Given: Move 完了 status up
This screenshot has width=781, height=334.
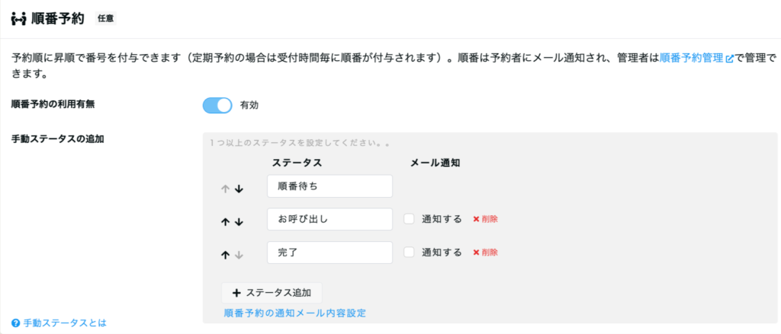Looking at the screenshot, I should pyautogui.click(x=226, y=255).
